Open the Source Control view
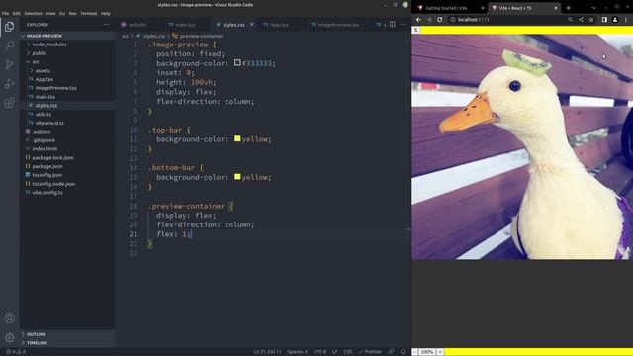Screen dimensions: 633x356 click(x=9, y=64)
